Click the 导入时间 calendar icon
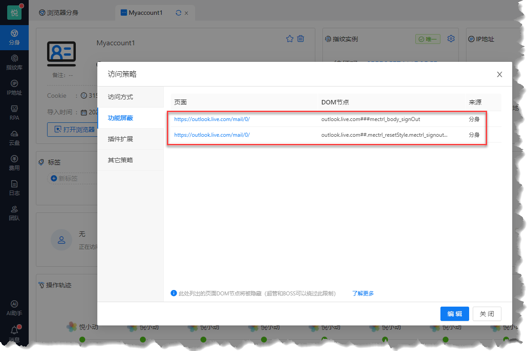 coord(84,113)
